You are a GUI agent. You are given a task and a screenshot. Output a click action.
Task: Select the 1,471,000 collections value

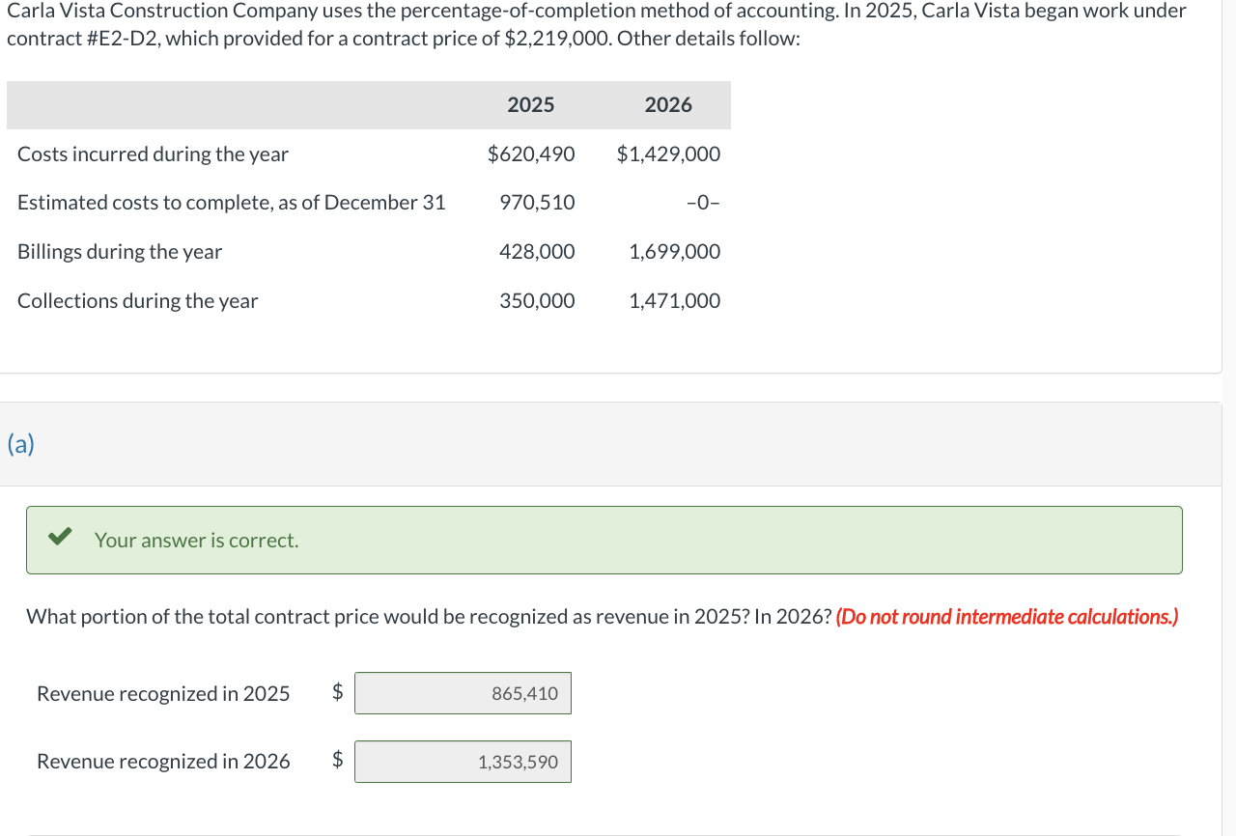[674, 301]
